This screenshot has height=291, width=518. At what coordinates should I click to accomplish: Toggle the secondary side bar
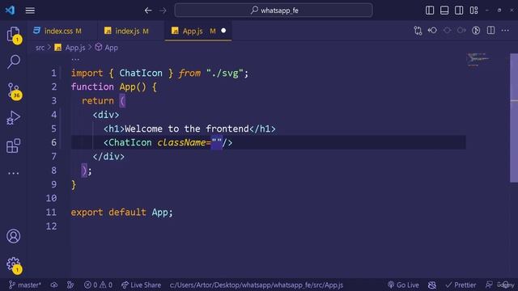point(459,11)
